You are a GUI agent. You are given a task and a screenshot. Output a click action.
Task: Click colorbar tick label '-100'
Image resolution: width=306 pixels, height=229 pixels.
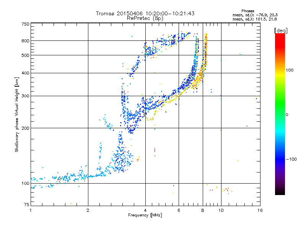(291, 159)
